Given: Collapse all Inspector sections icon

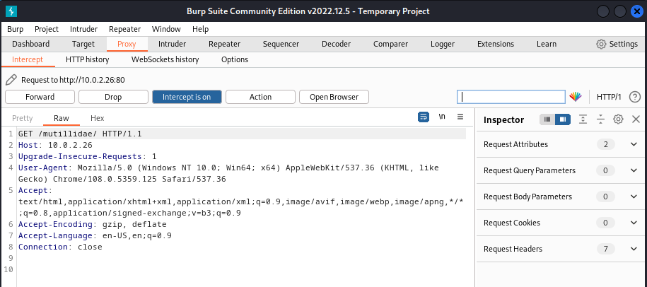Looking at the screenshot, I should (x=600, y=119).
